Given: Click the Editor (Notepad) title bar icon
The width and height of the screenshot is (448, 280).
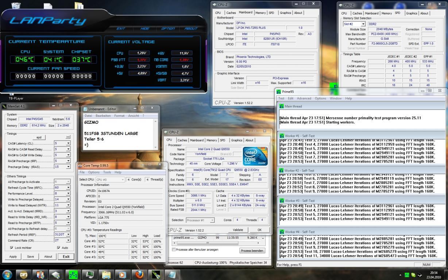Looking at the screenshot, I should click(85, 109).
